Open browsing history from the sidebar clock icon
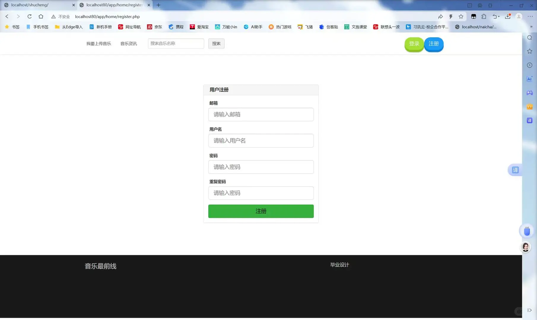This screenshot has width=537, height=320. pyautogui.click(x=529, y=65)
